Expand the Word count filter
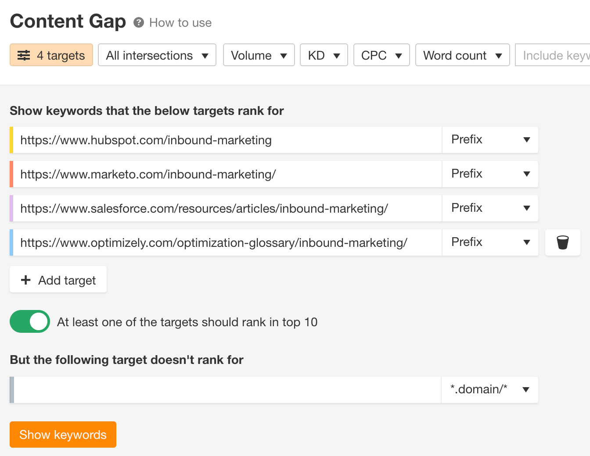The height and width of the screenshot is (456, 590). pyautogui.click(x=462, y=55)
